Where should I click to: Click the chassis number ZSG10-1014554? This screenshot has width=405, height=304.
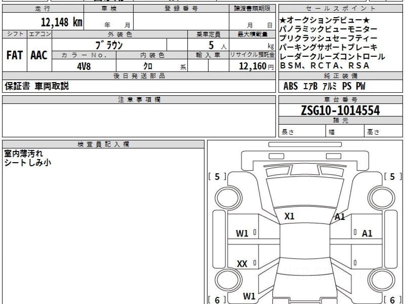pyautogui.click(x=340, y=110)
